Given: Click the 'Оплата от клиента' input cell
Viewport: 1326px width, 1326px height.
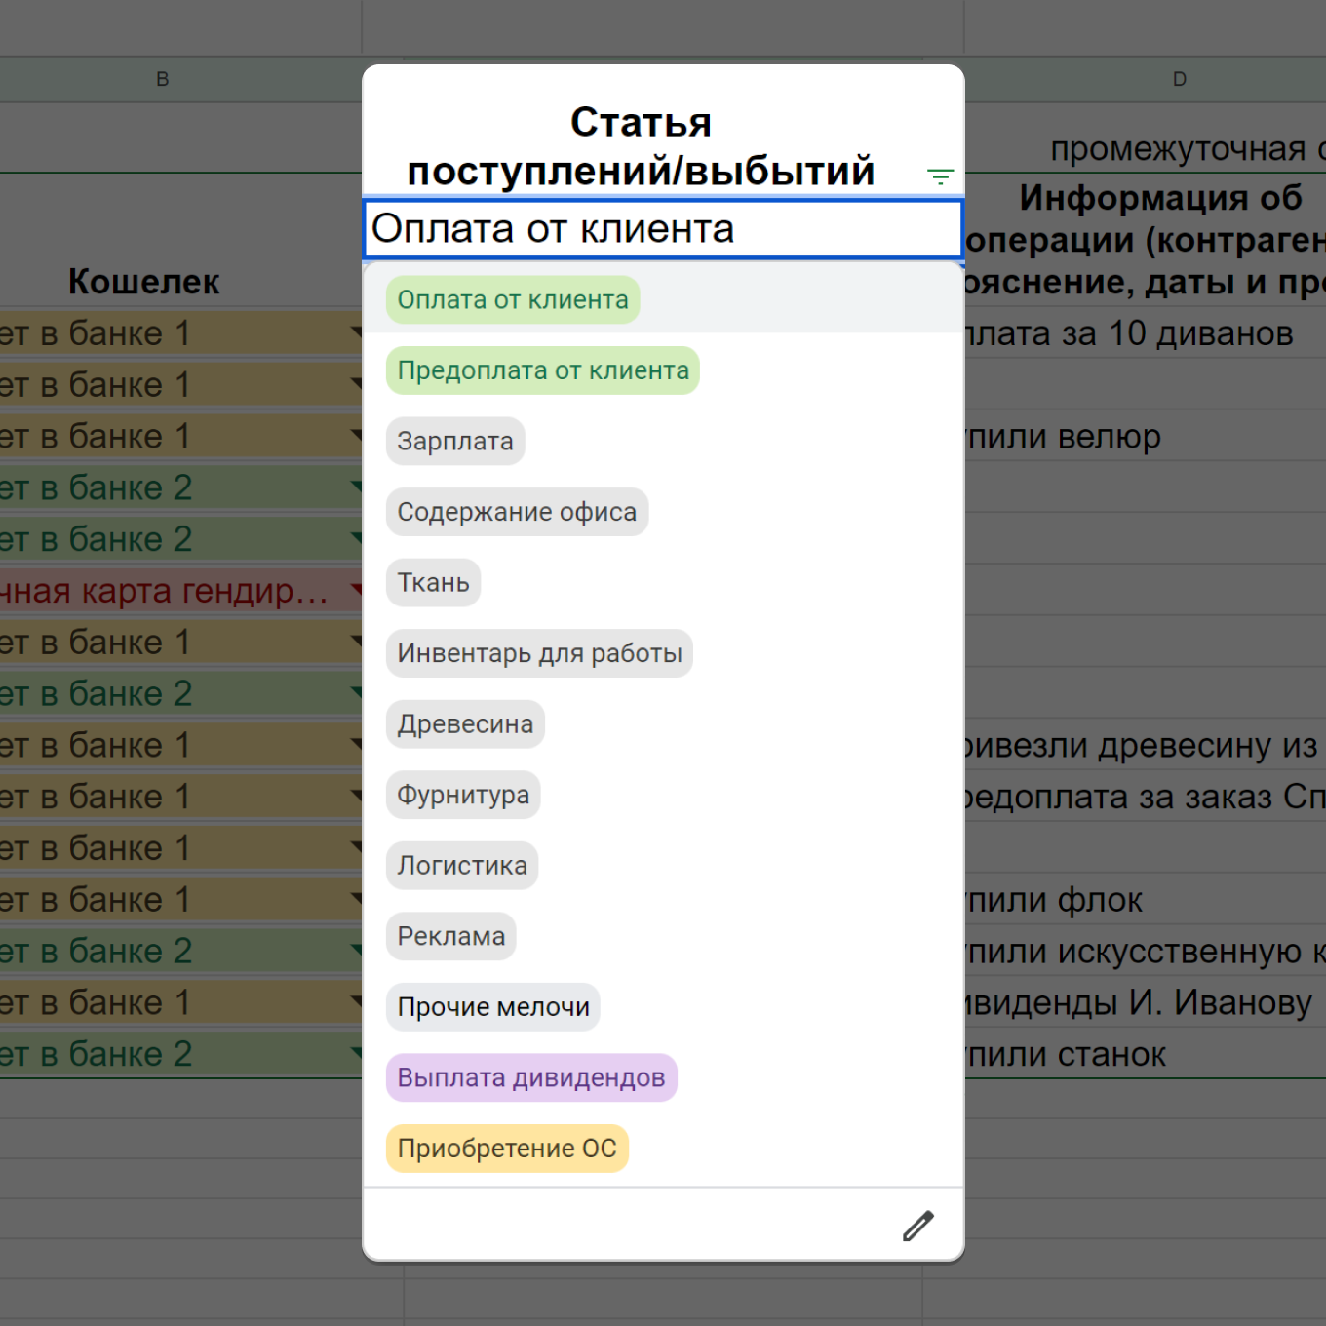Looking at the screenshot, I should click(663, 229).
